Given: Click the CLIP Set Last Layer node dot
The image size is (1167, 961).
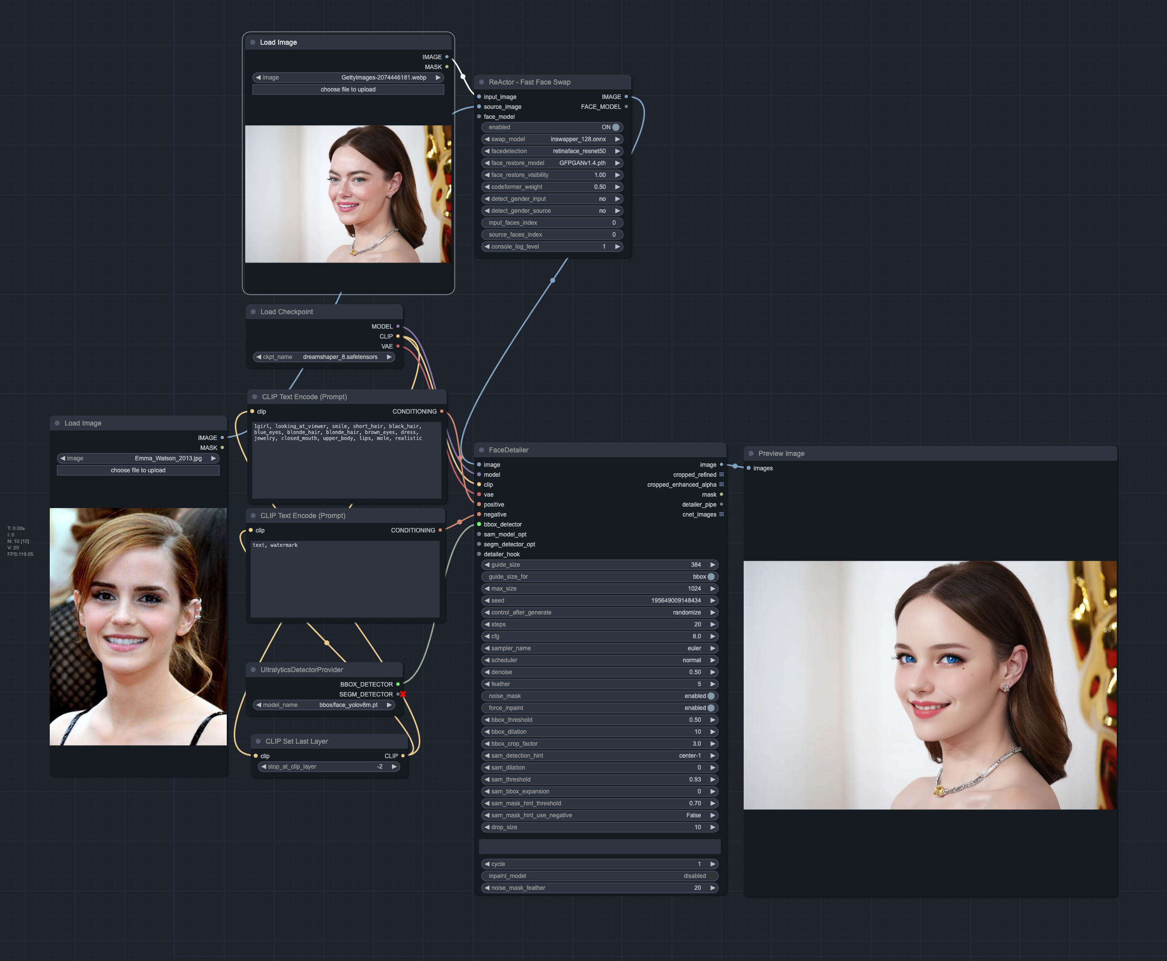Looking at the screenshot, I should 258,741.
